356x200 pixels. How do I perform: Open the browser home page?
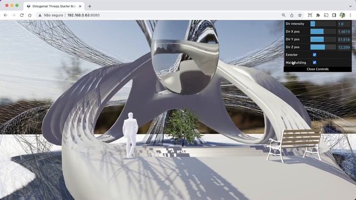coord(29,15)
